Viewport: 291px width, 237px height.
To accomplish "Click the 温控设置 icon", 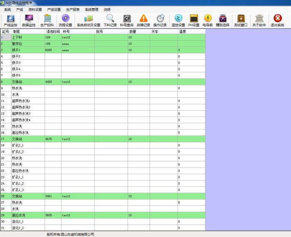I will coord(178,20).
